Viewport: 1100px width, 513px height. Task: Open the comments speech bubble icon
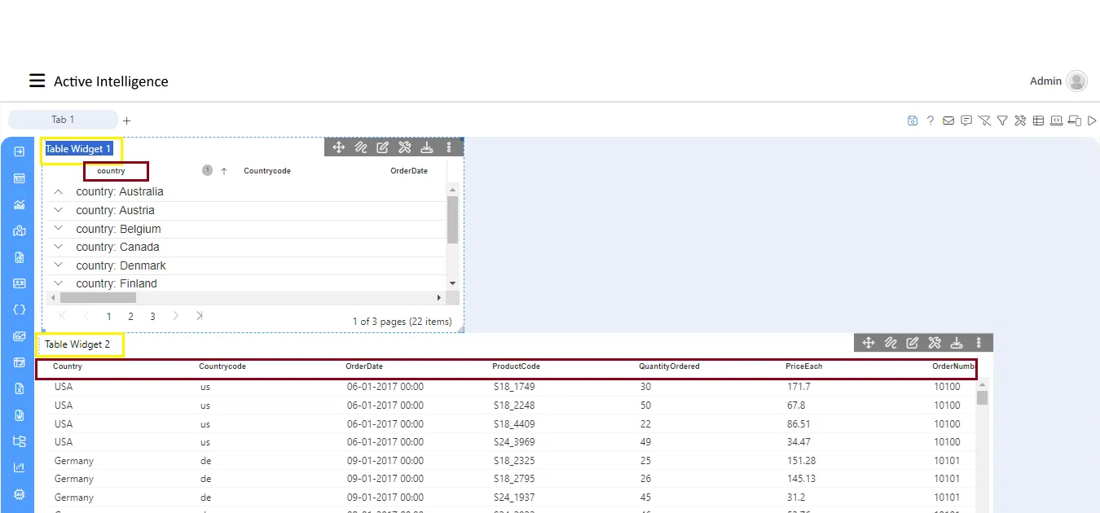(x=966, y=121)
